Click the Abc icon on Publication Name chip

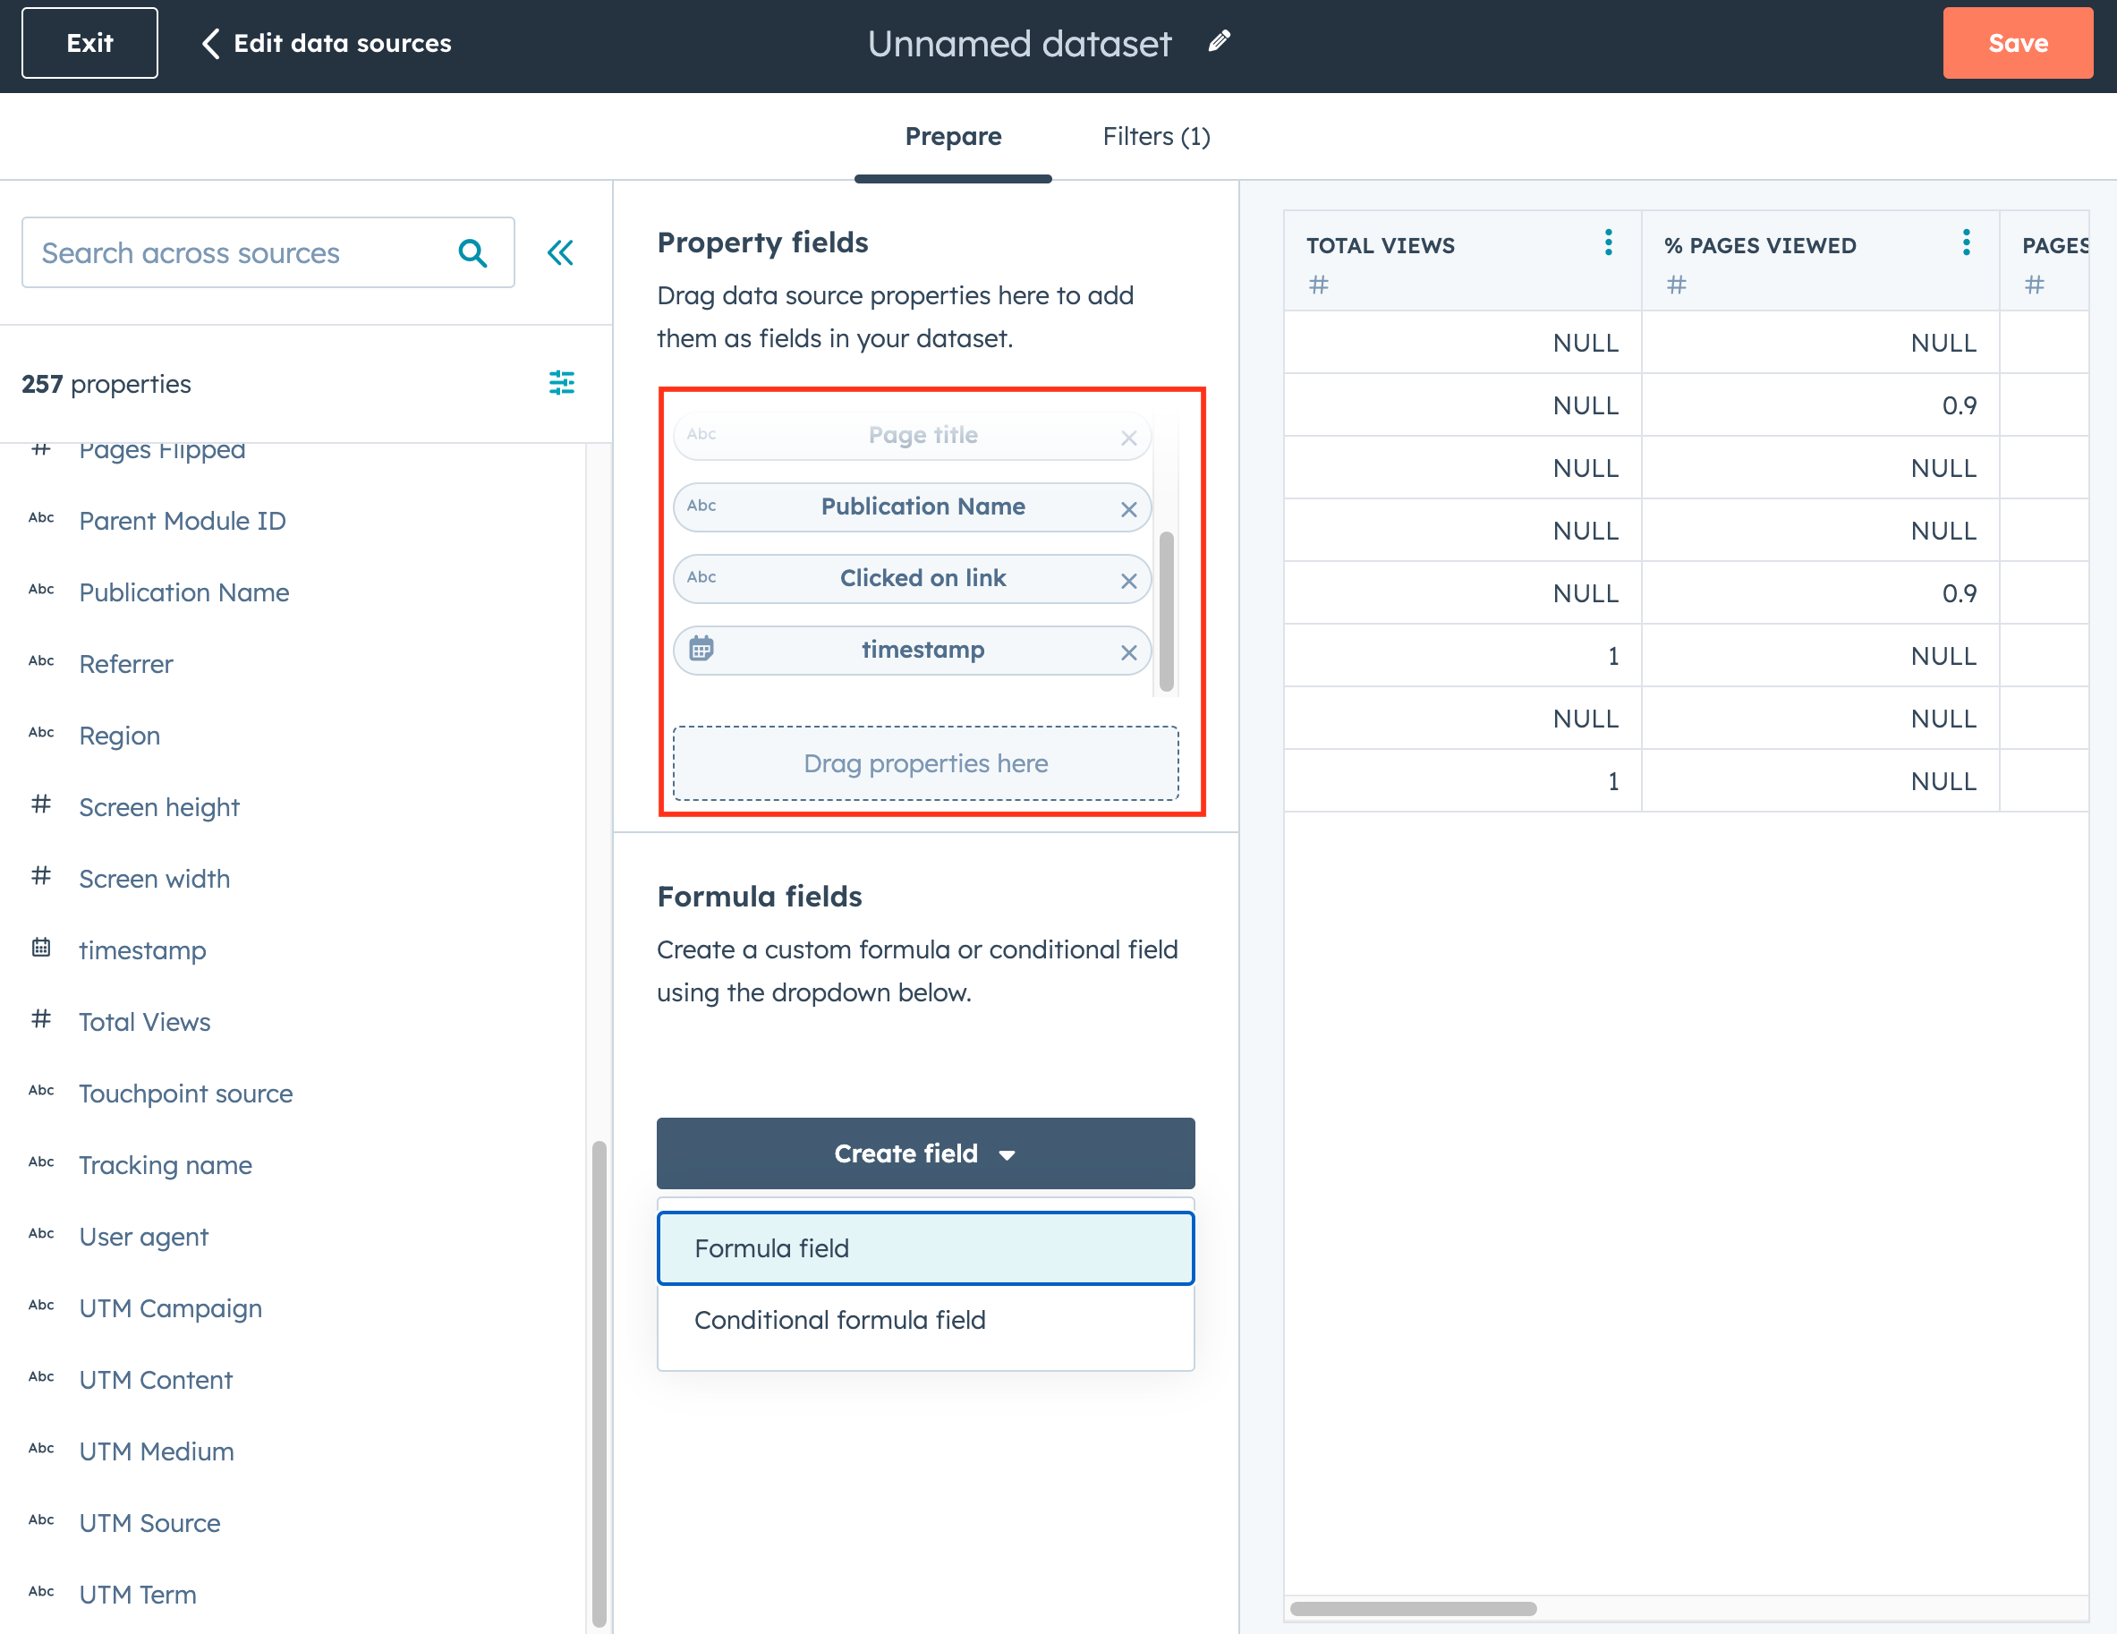701,506
